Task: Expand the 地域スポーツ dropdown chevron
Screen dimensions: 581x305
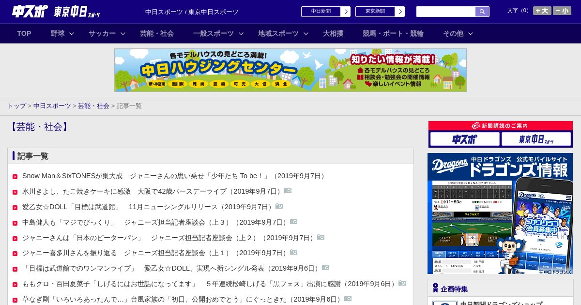Action: (x=306, y=33)
